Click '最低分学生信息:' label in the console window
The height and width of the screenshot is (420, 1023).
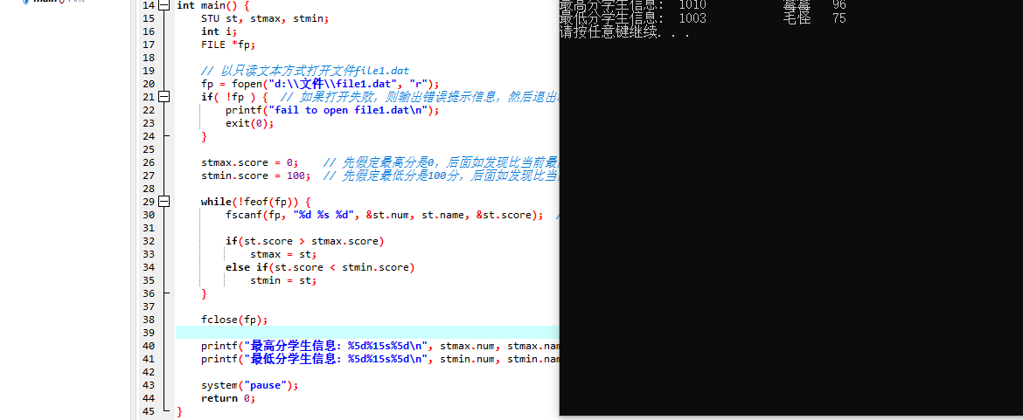click(x=613, y=19)
